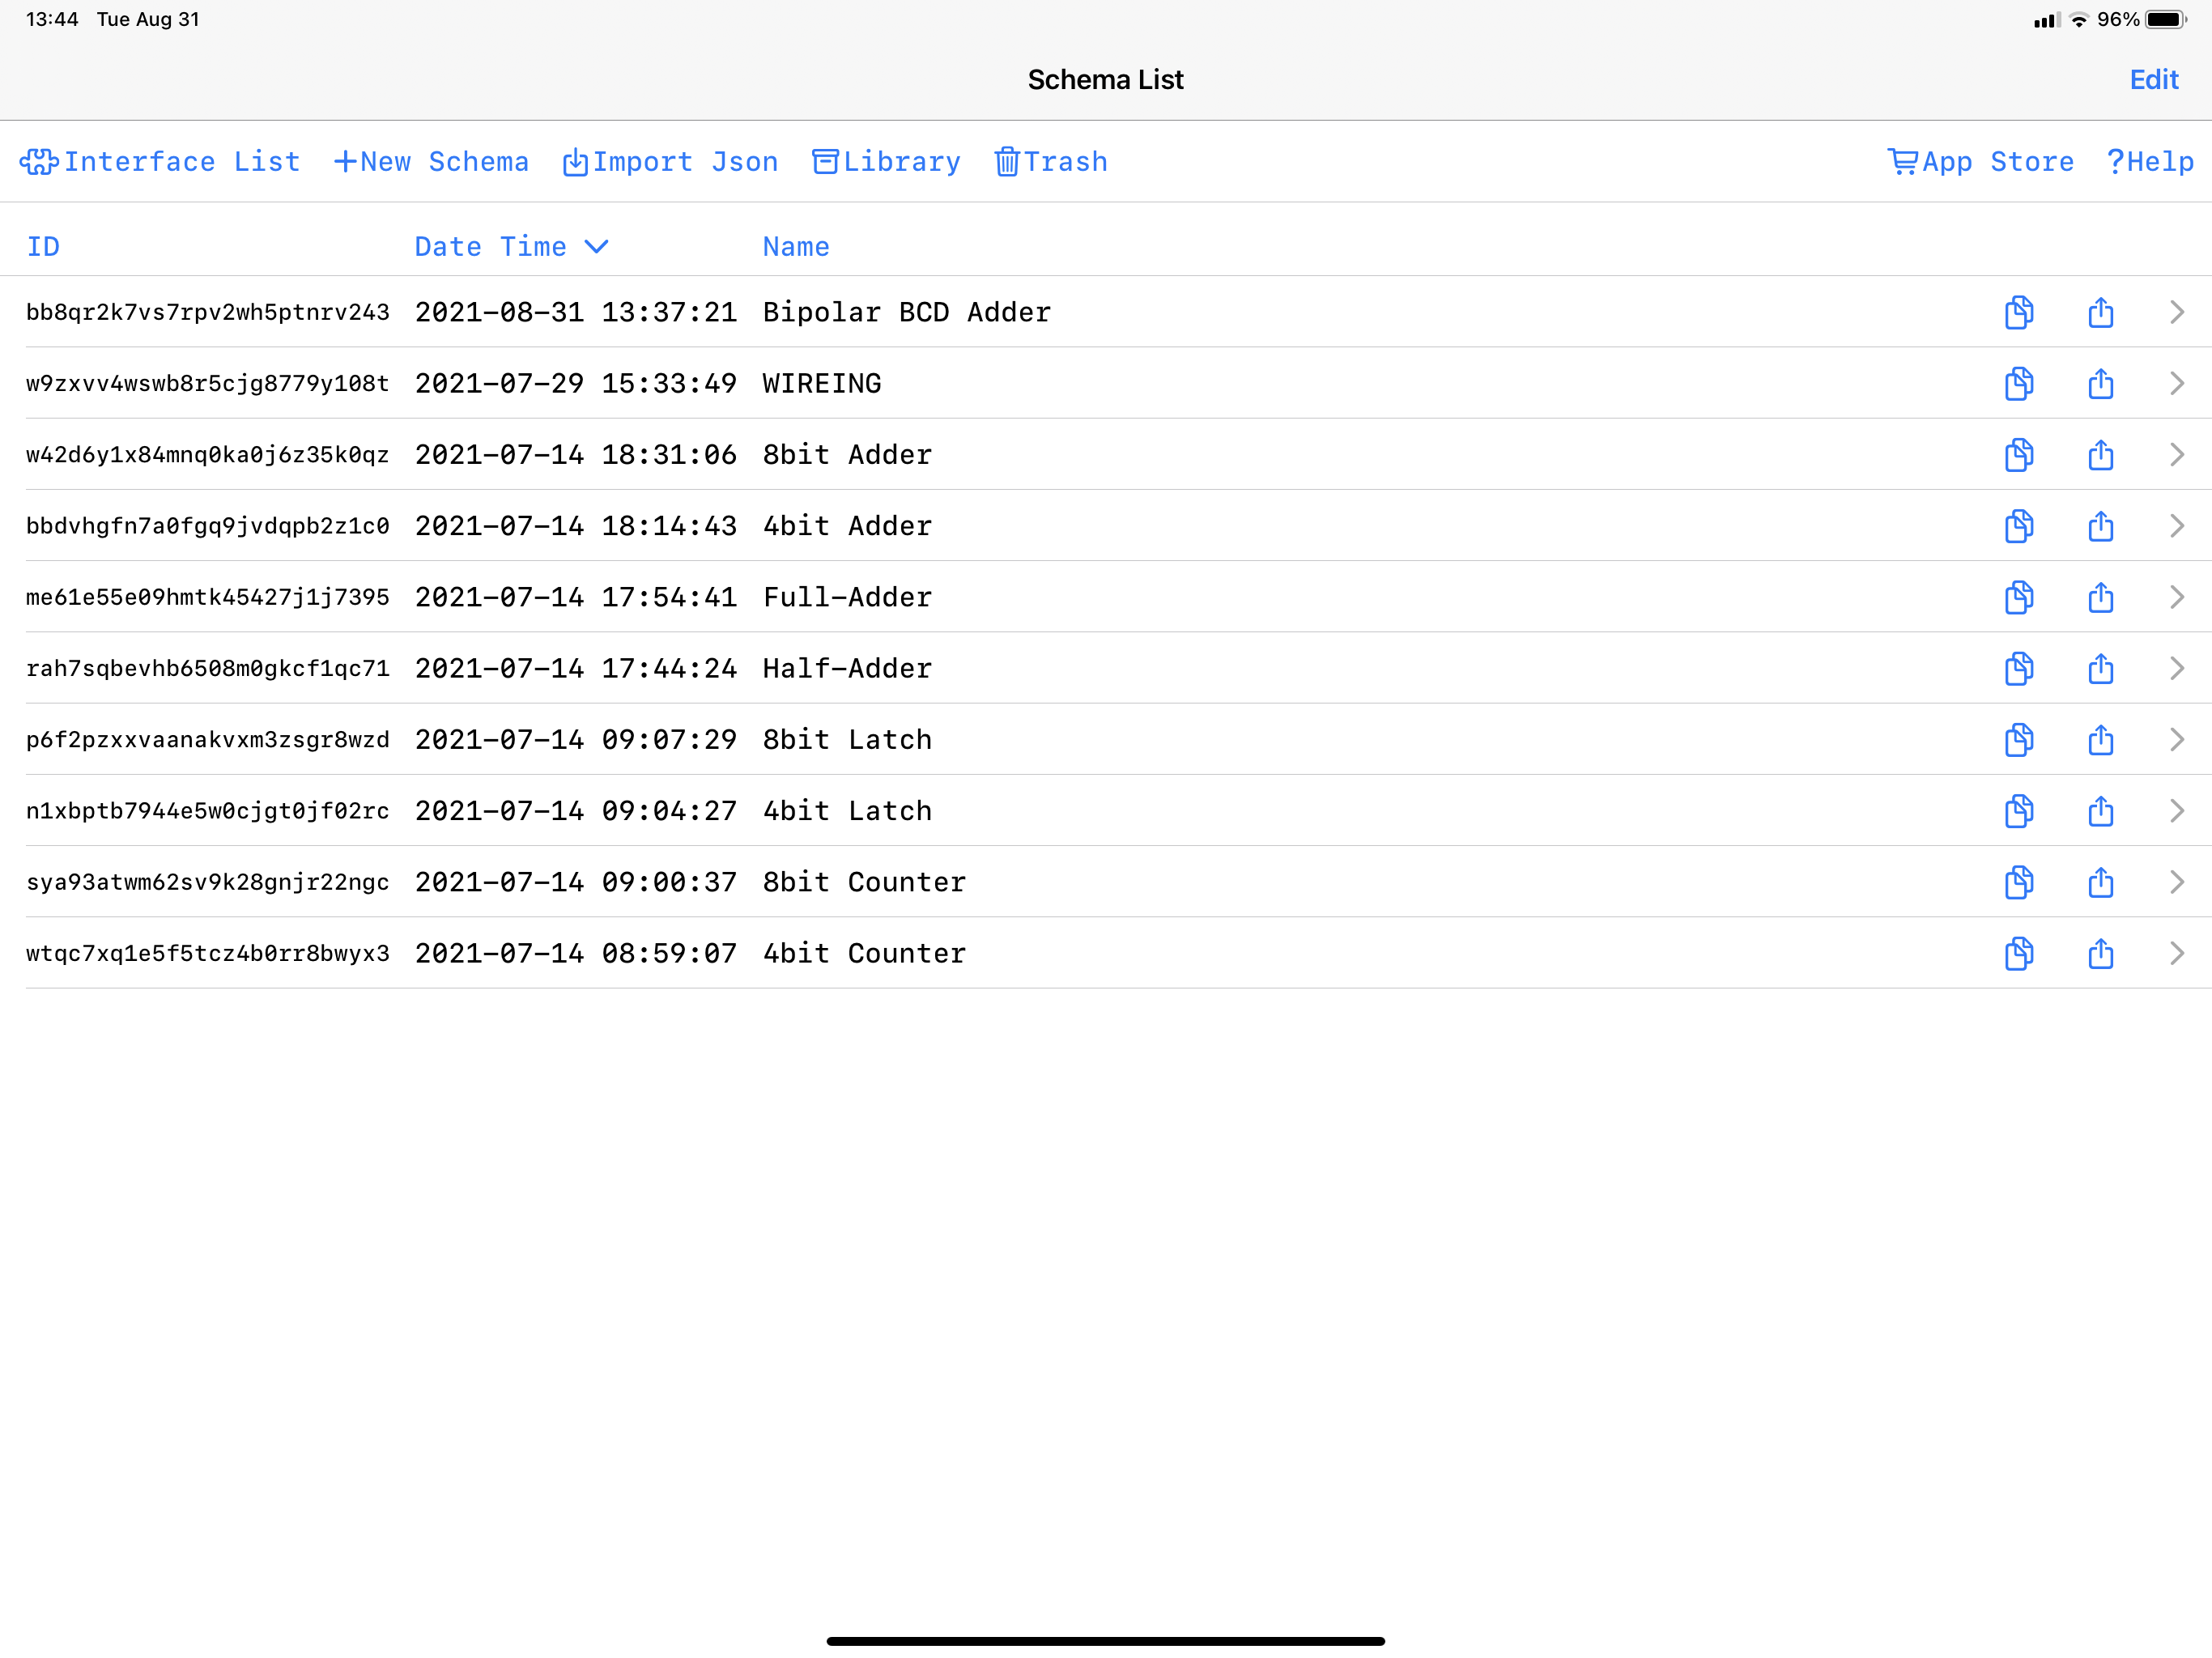The width and height of the screenshot is (2212, 1658).
Task: Share the Bipolar BCD Adder schema
Action: 2100,312
